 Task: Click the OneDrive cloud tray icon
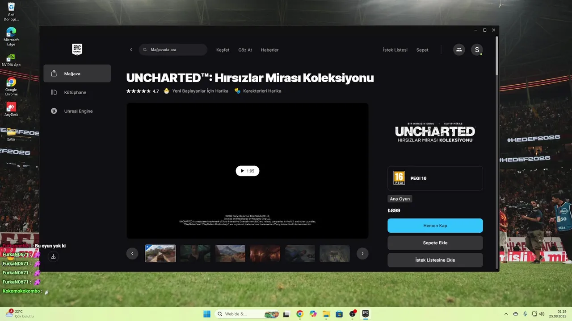click(516, 314)
